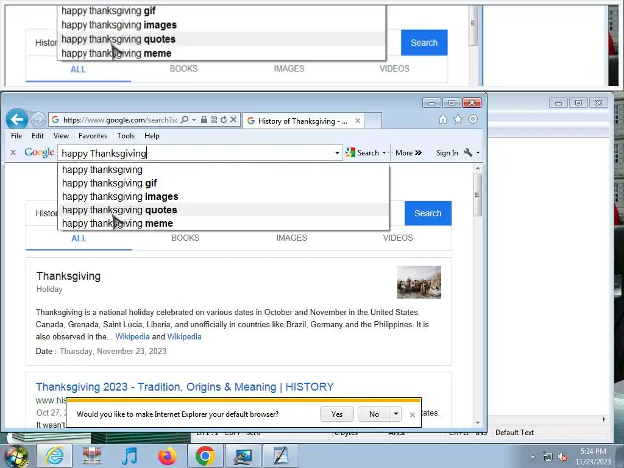
Task: Open the address bar autocomplete dropdown arrow
Action: coord(194,119)
